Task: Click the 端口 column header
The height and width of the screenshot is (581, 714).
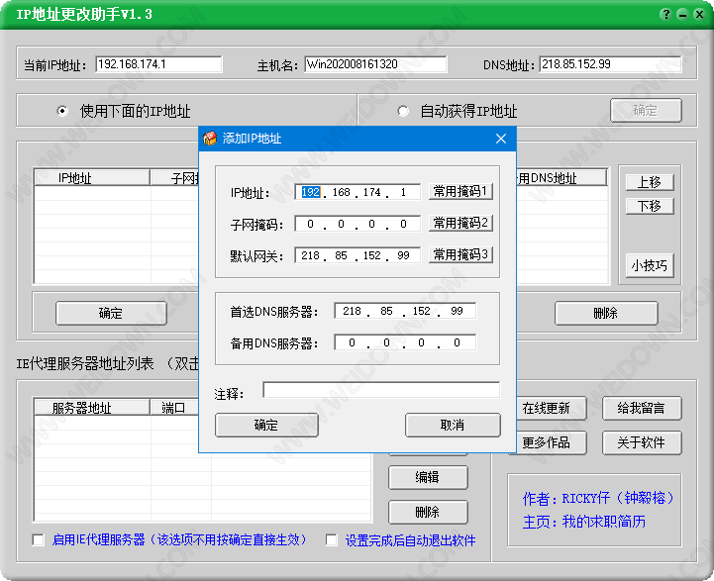Action: pos(175,408)
